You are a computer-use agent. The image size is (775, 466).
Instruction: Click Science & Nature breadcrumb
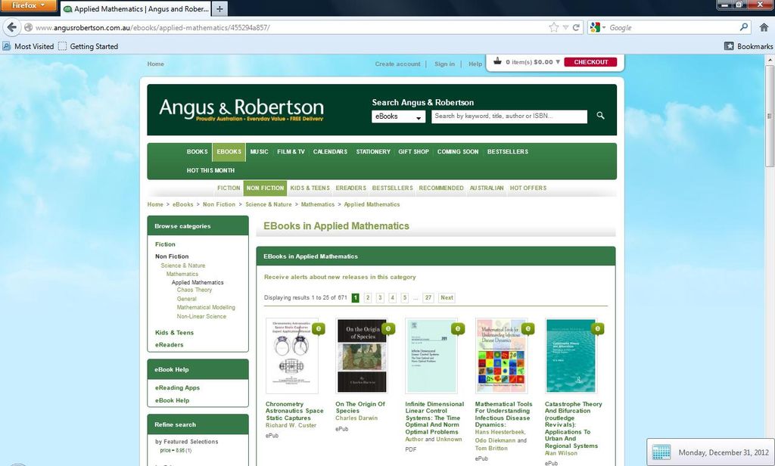pyautogui.click(x=269, y=204)
